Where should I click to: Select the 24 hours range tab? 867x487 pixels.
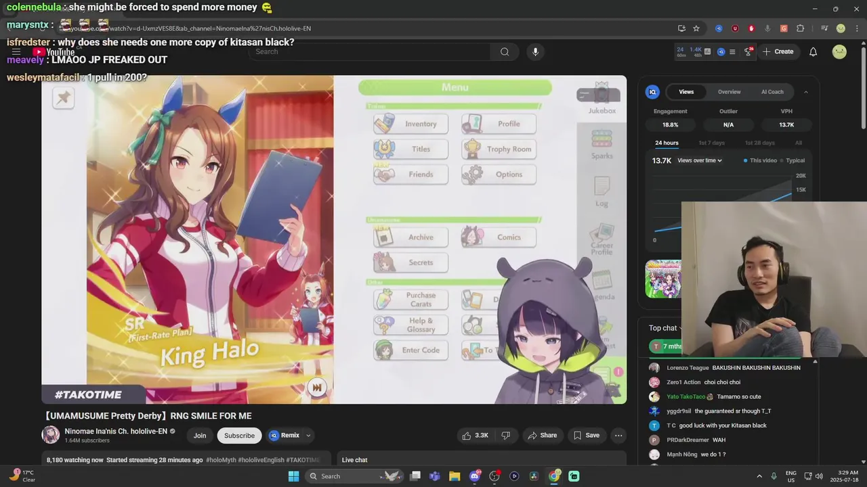(667, 143)
